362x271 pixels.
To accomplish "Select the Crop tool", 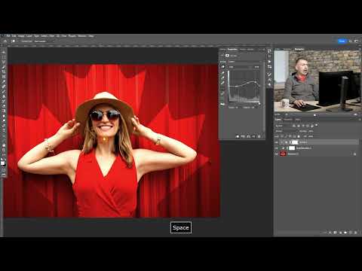I will click(4, 72).
